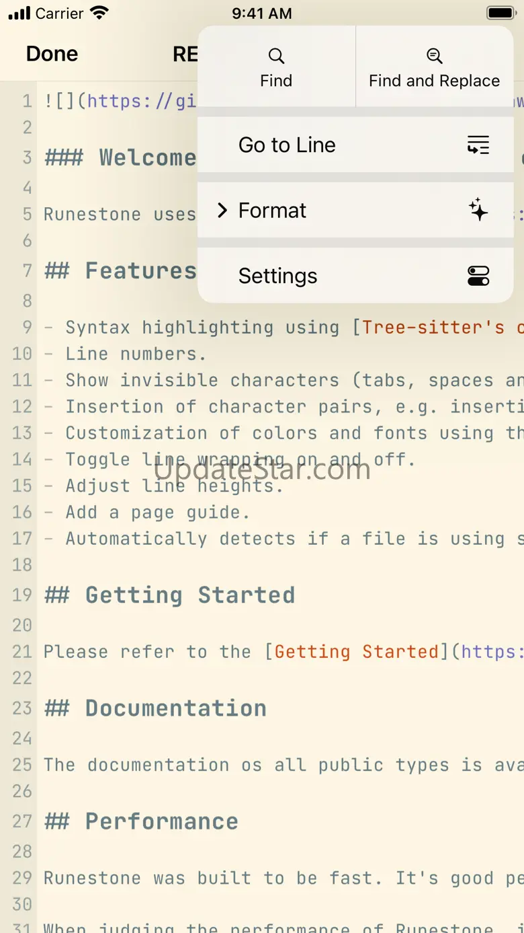Tap the Format sparkles icon

point(478,210)
